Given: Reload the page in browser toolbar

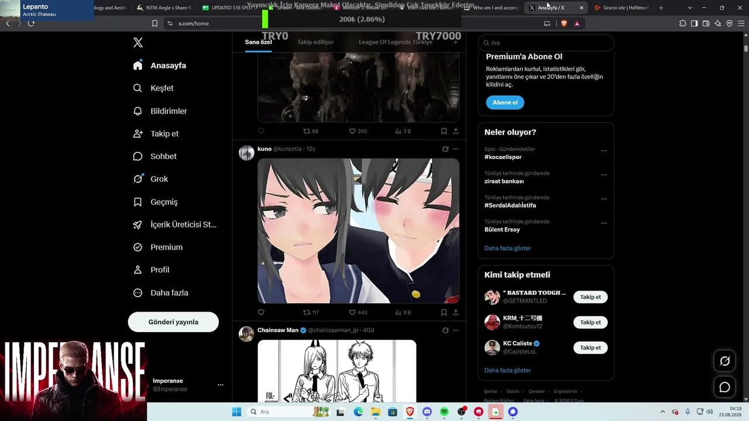Looking at the screenshot, I should (x=31, y=23).
